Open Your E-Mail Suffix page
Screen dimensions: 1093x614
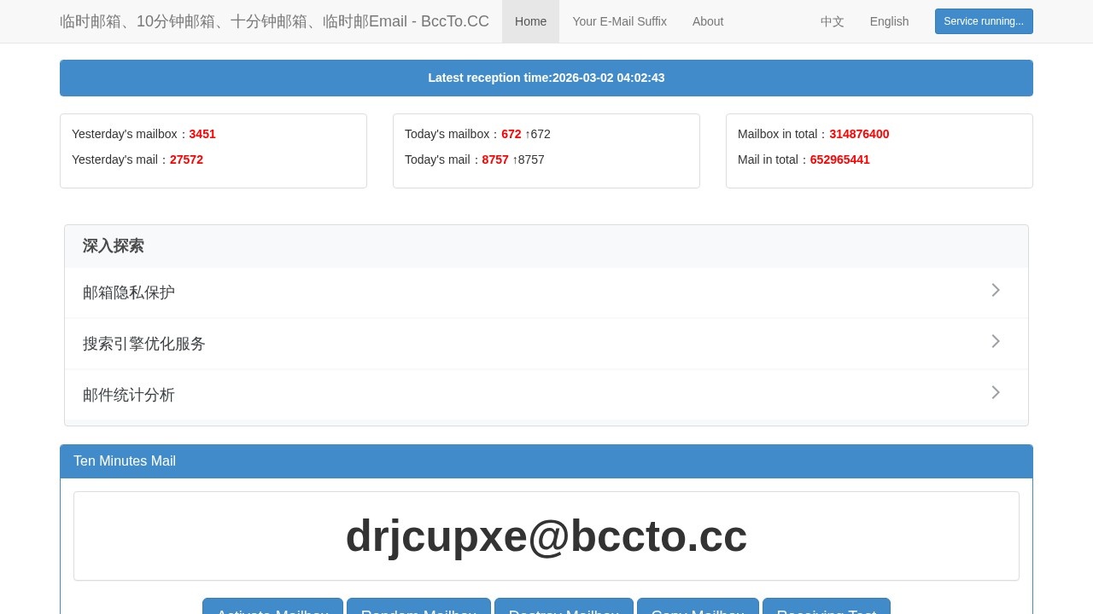click(619, 21)
